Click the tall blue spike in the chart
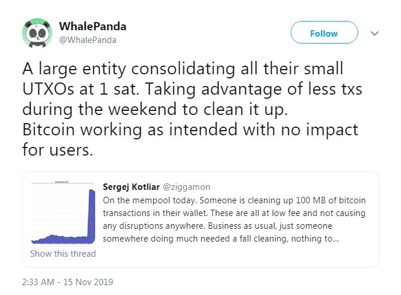 tap(92, 215)
